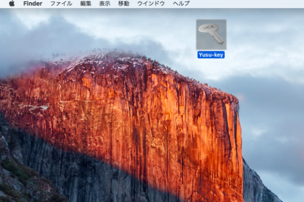Open the 移動 menu
Screen dimensions: 304x202
point(124,4)
